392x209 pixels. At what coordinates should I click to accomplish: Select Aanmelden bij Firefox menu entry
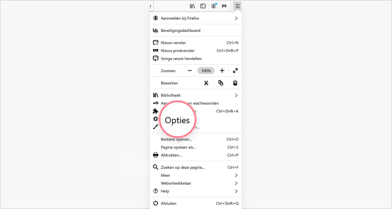pos(195,18)
